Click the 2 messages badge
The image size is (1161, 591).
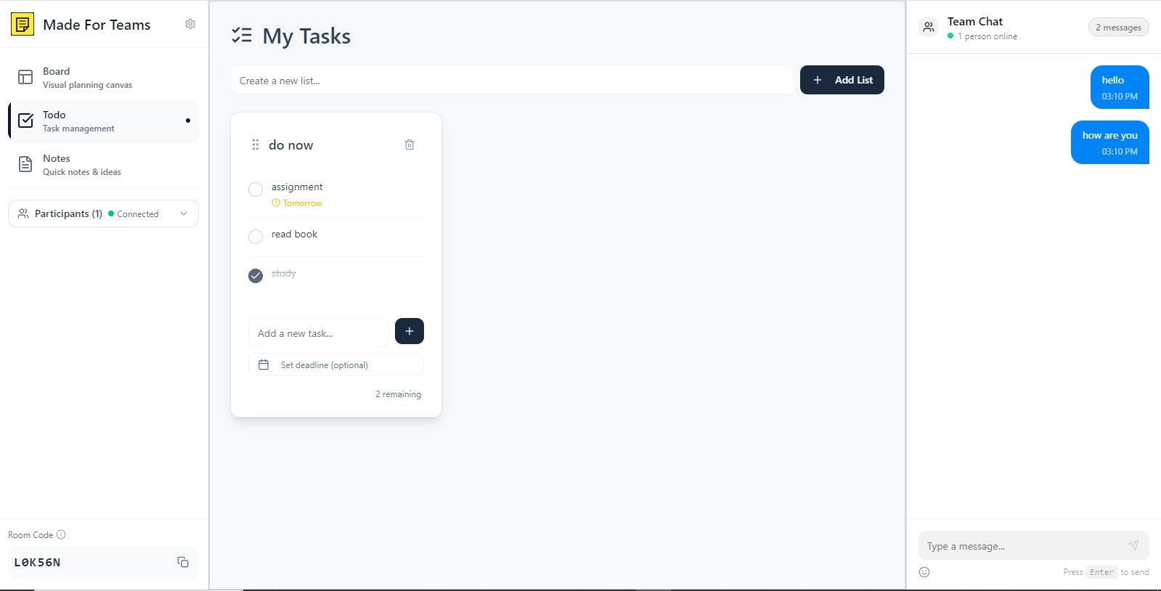click(x=1119, y=28)
